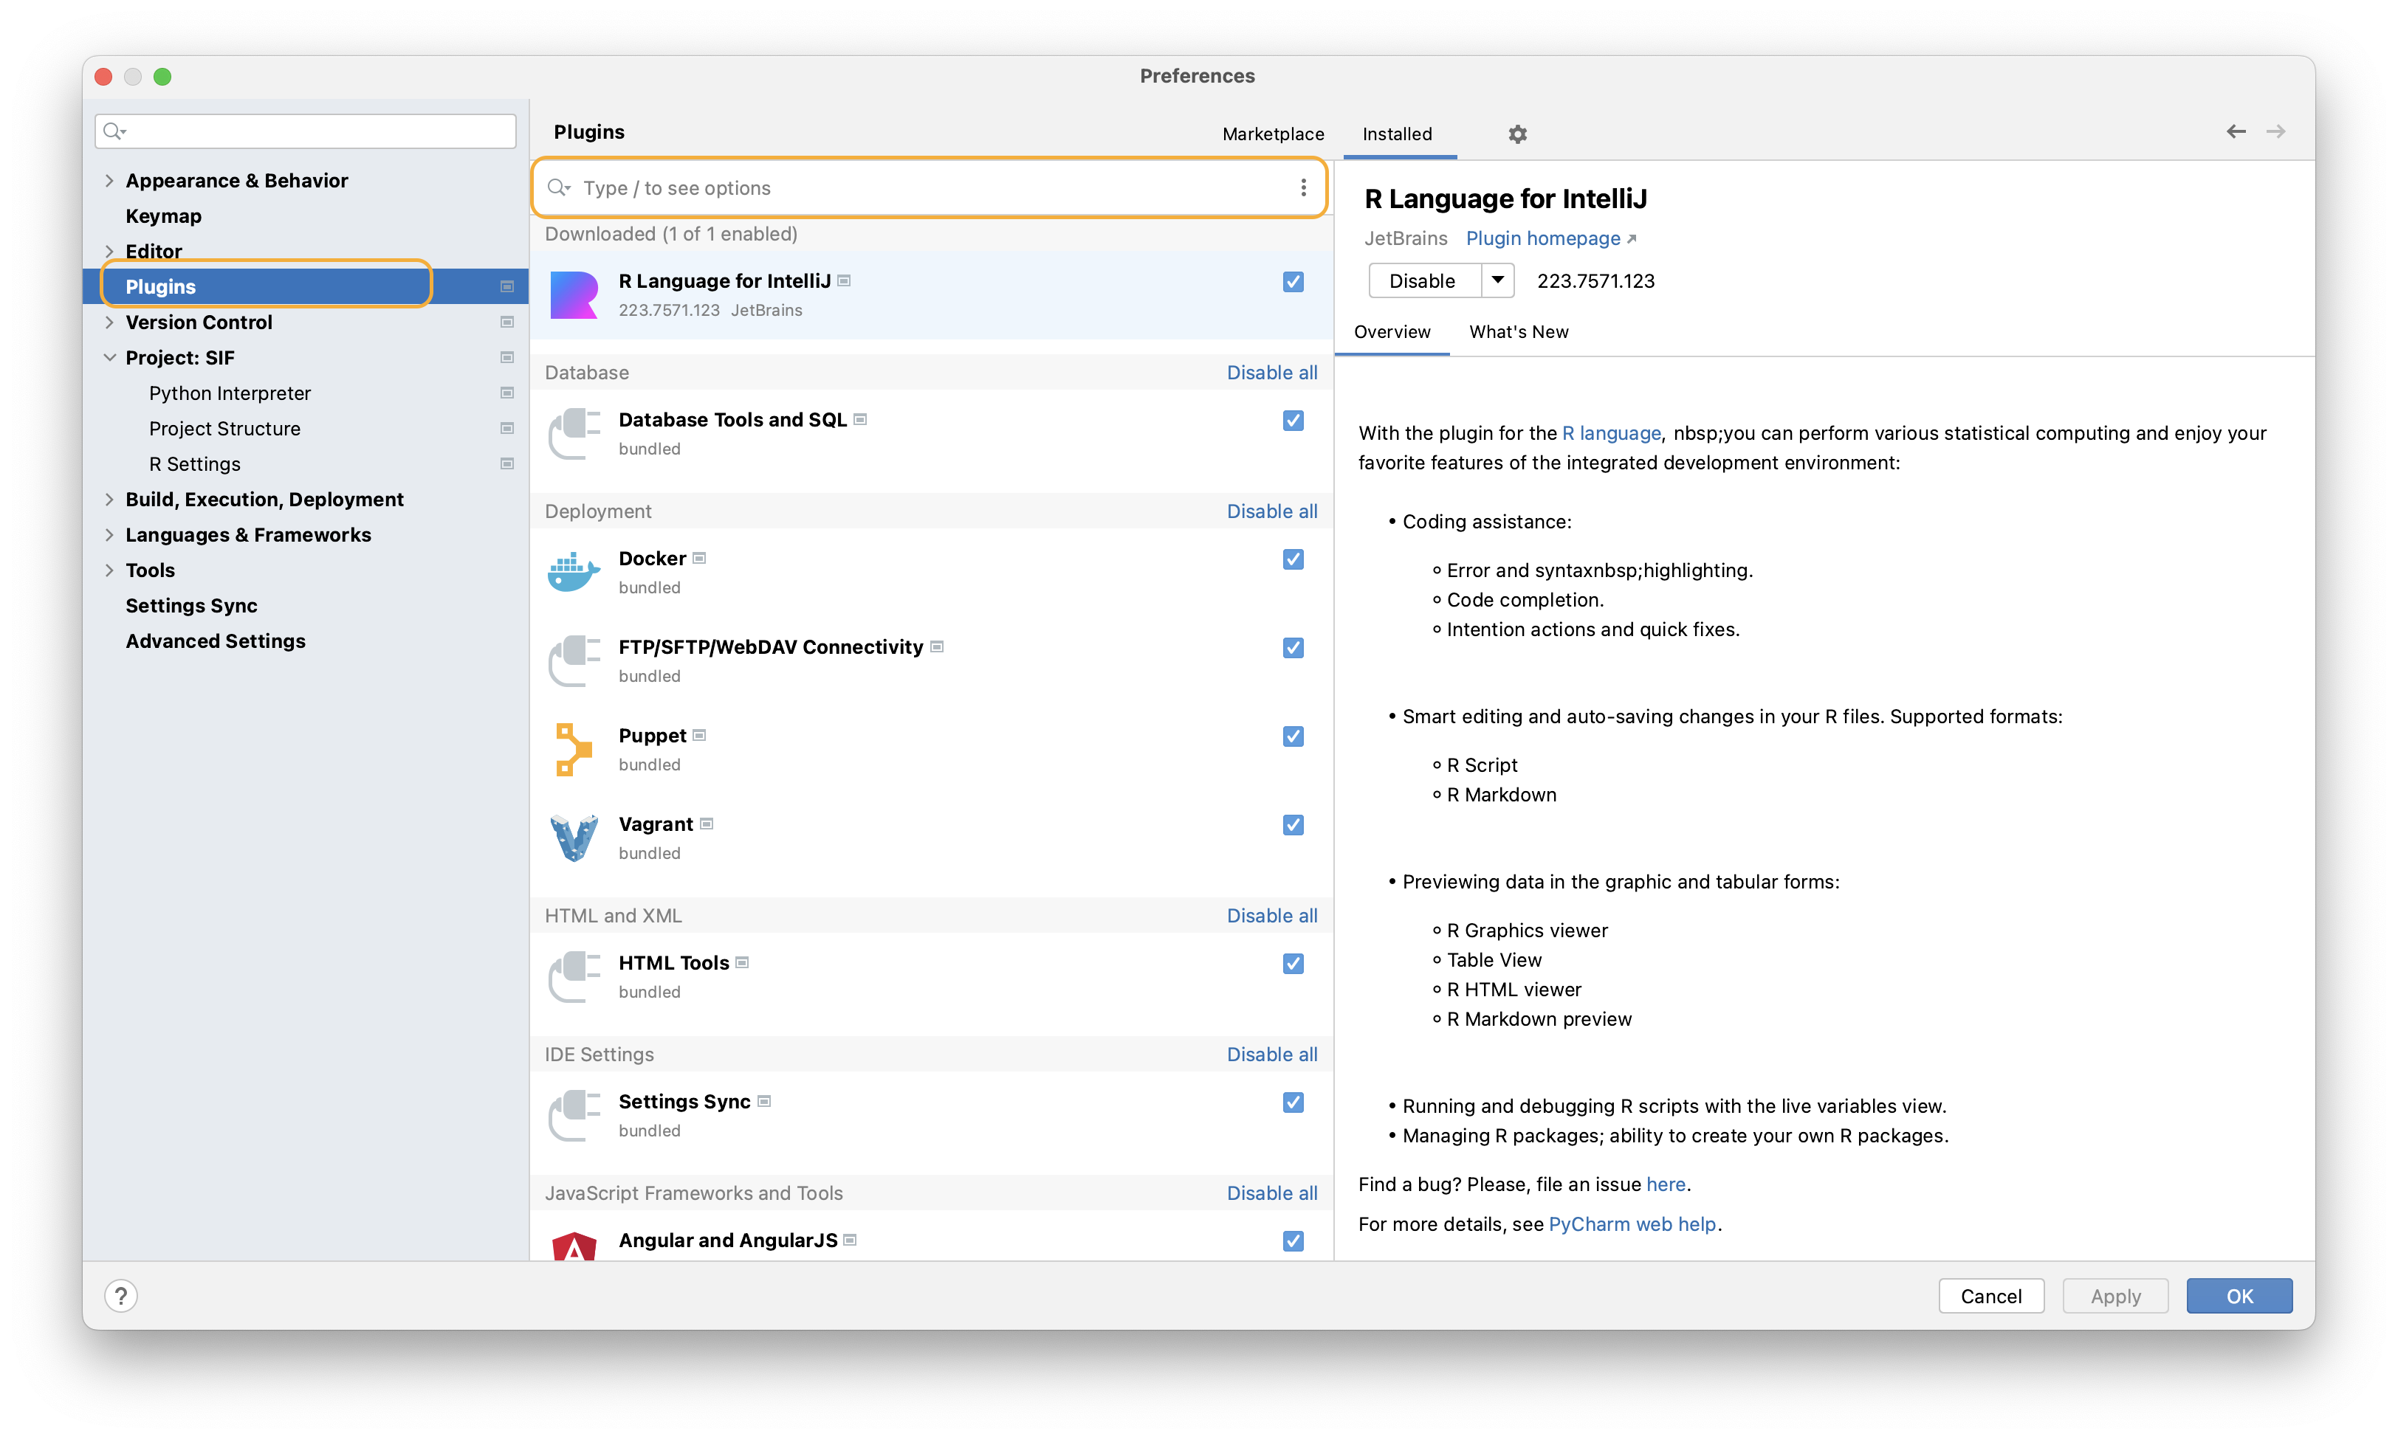The height and width of the screenshot is (1439, 2398).
Task: Click Disable all for Database
Action: (1272, 373)
